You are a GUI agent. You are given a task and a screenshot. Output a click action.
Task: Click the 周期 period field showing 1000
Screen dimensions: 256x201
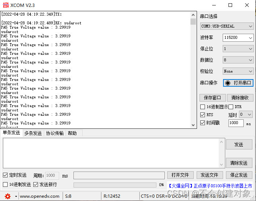pos(52,176)
